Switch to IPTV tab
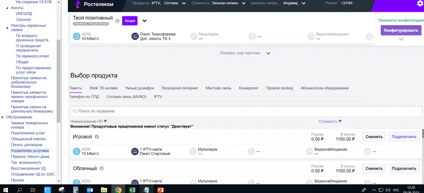The width and height of the screenshot is (424, 193). click(158, 97)
